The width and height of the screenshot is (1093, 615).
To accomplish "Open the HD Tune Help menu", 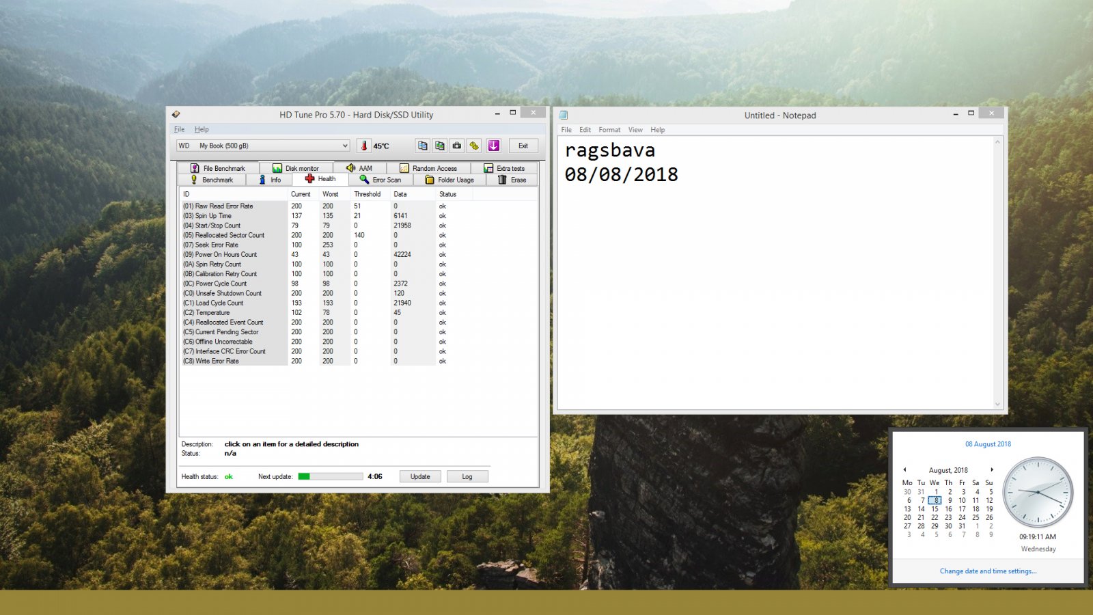I will [x=202, y=129].
